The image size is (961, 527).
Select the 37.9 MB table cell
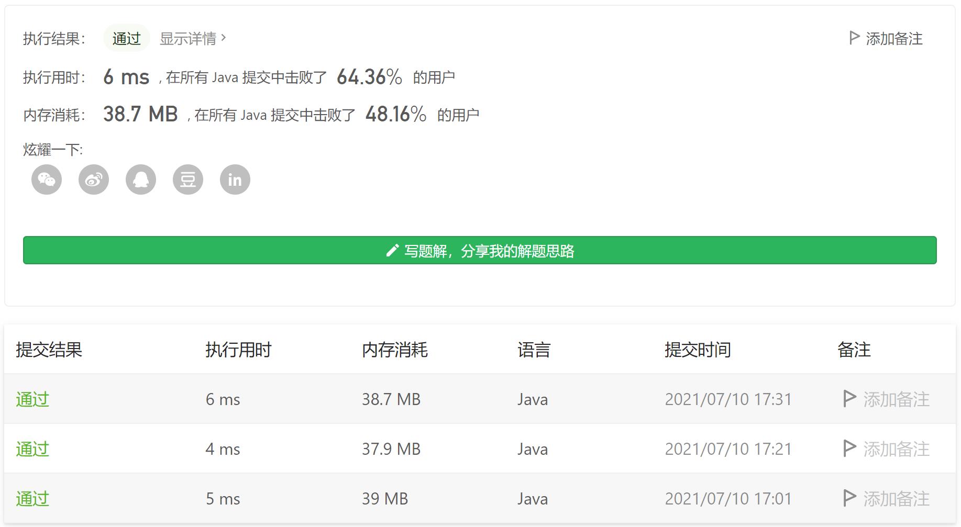[391, 449]
